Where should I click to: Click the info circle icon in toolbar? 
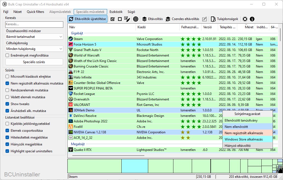tap(252, 19)
